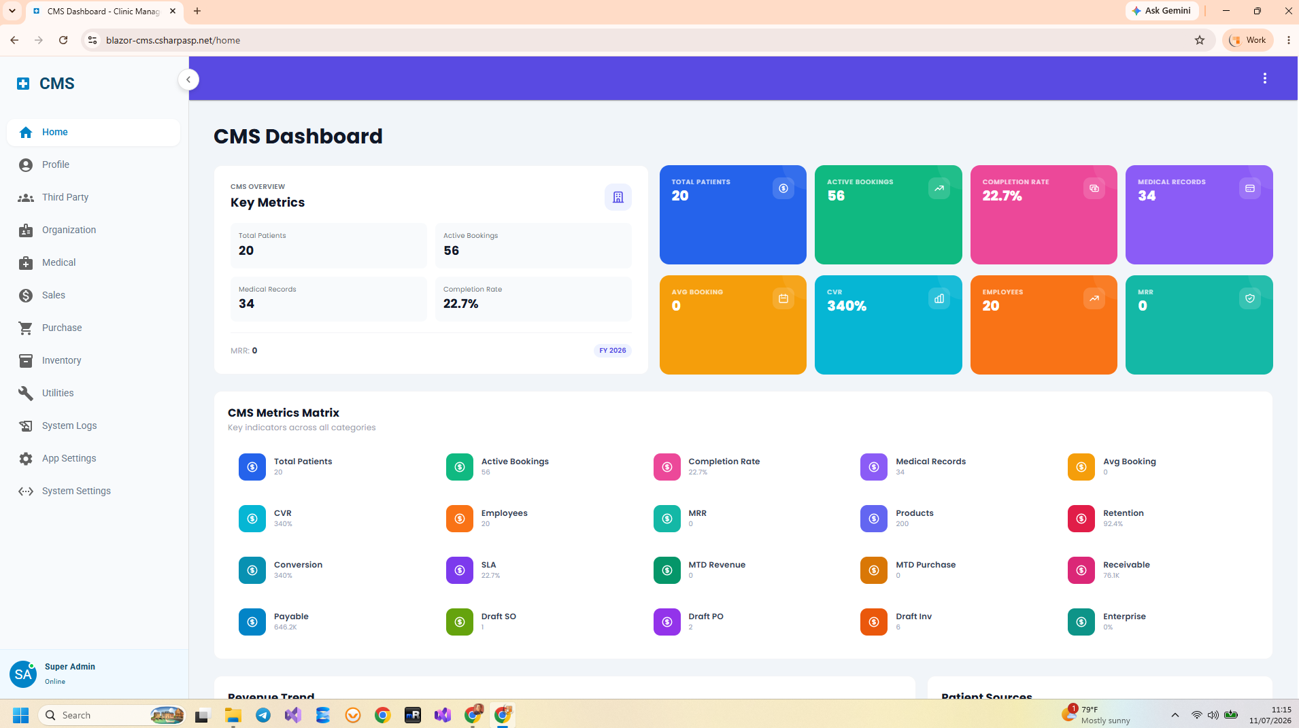
Task: Click the Purchase cart icon
Action: [26, 328]
